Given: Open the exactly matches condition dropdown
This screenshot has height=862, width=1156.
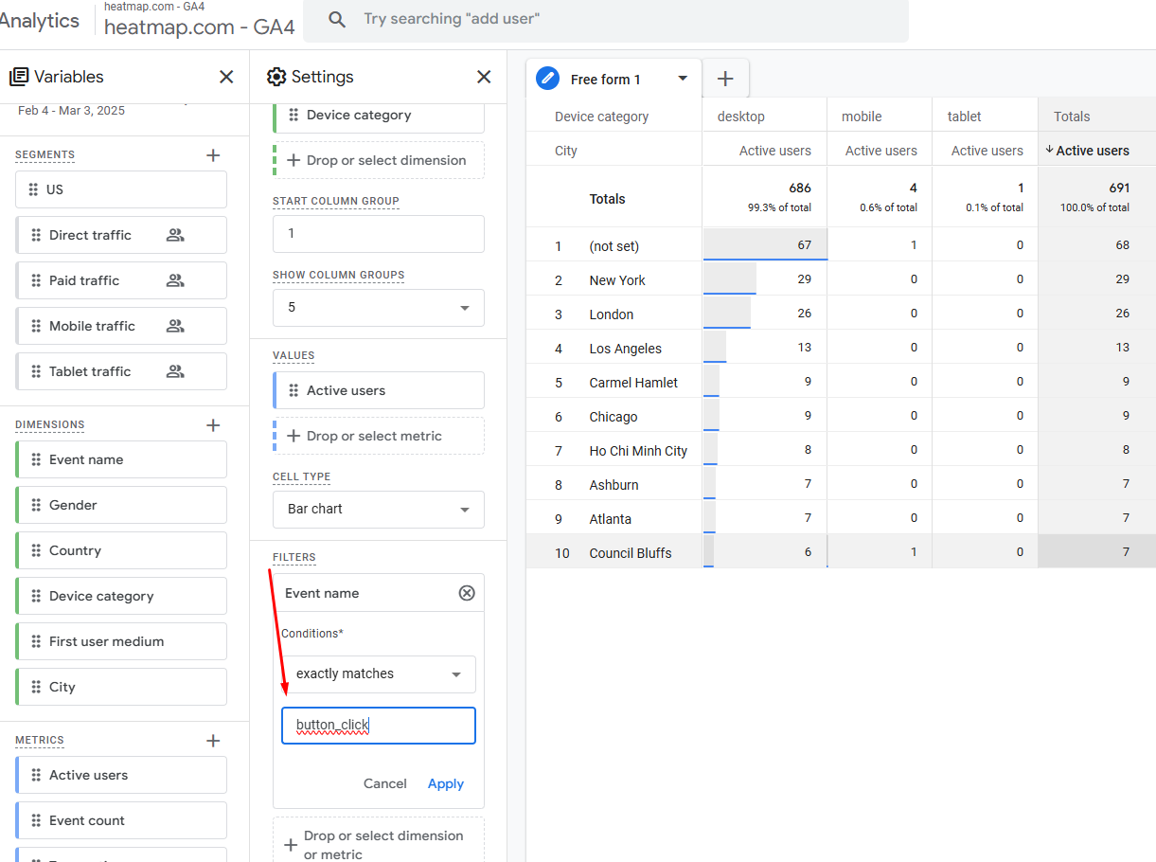Looking at the screenshot, I should [379, 674].
